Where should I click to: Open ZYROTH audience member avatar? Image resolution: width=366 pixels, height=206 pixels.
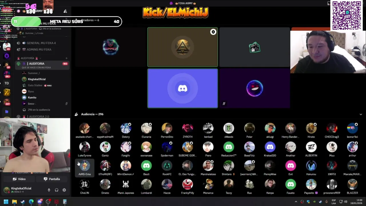188,128
